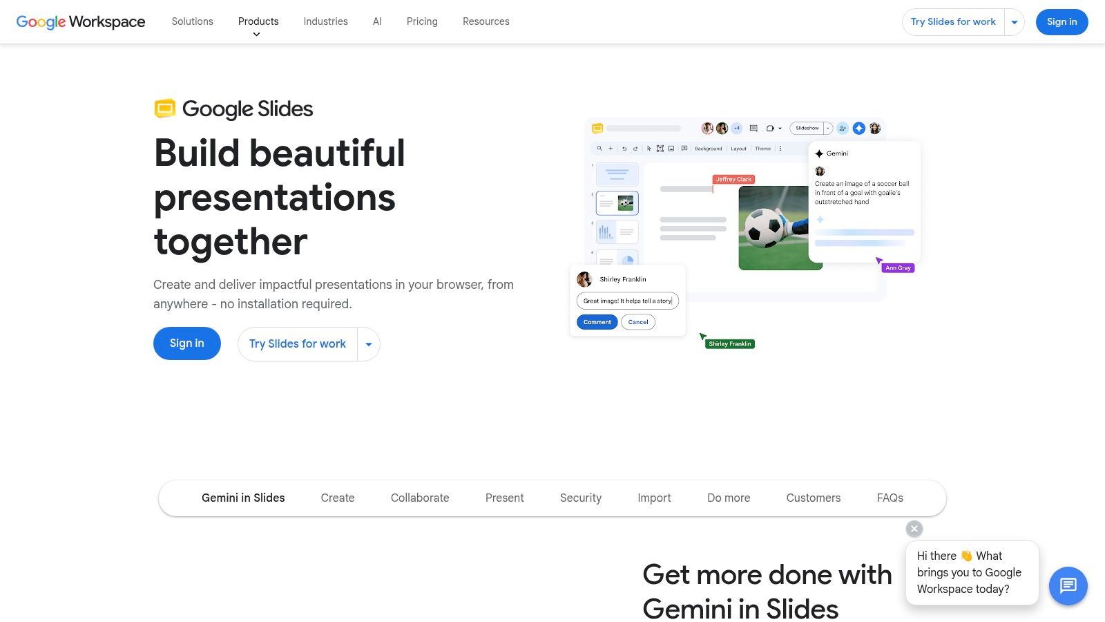Image resolution: width=1105 pixels, height=622 pixels.
Task: Click hero Try Slides for work button
Action: point(298,344)
